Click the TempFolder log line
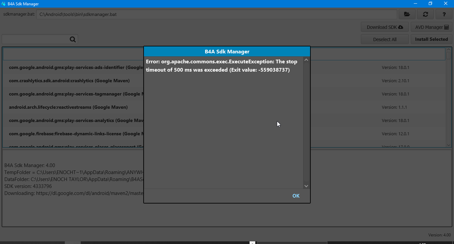 [x=74, y=172]
